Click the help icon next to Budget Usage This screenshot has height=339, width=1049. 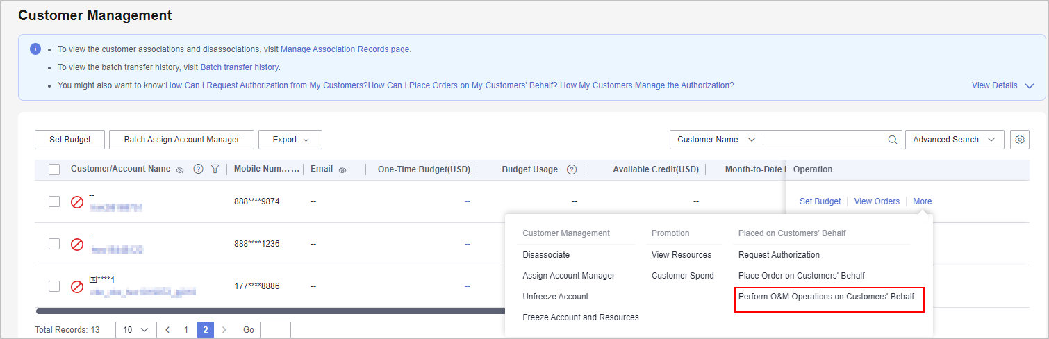tap(572, 169)
